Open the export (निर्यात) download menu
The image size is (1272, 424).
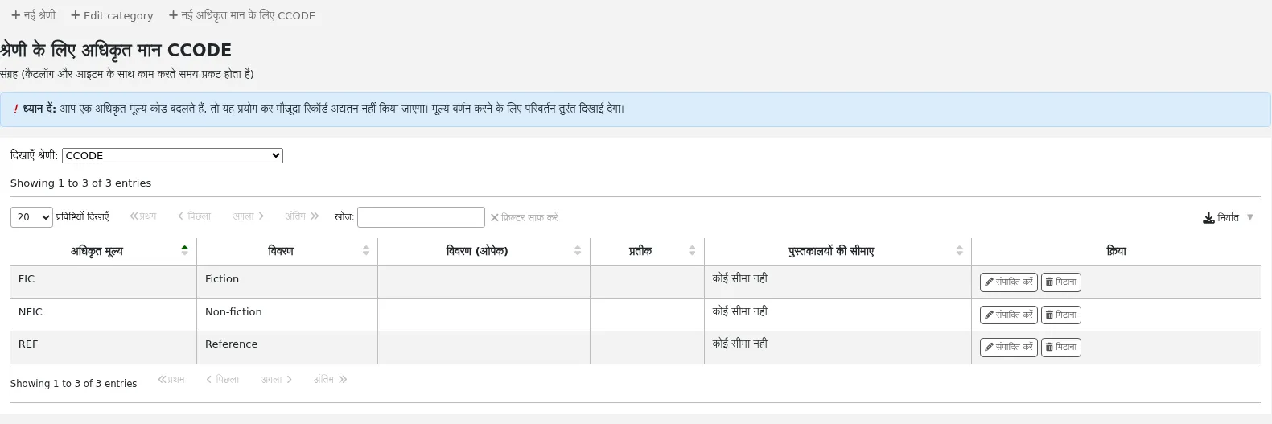coord(1229,217)
